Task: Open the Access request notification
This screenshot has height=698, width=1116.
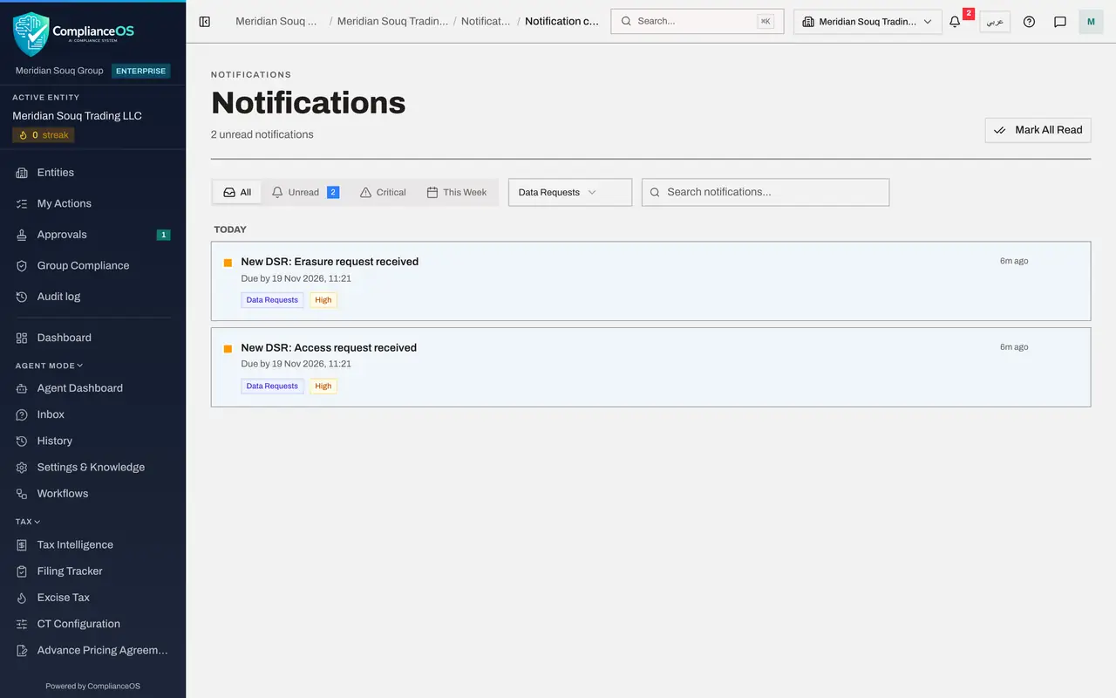Action: [650, 367]
